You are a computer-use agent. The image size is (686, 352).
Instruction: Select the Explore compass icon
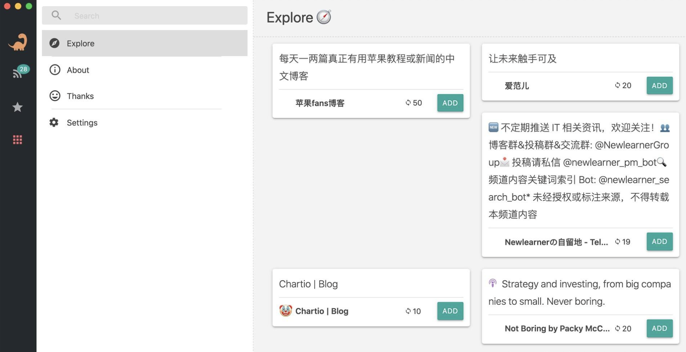coord(54,43)
